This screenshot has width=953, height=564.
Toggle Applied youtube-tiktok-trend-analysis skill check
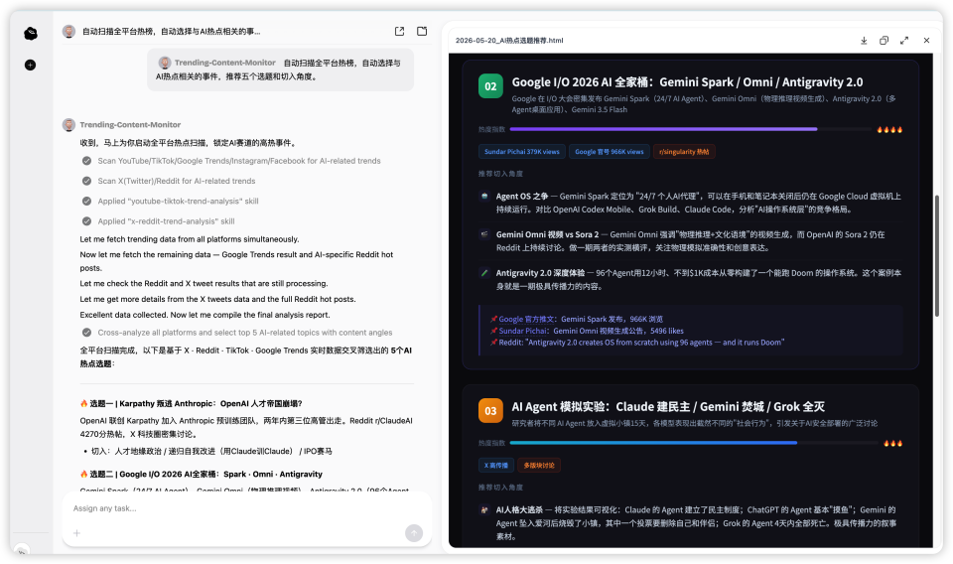click(87, 202)
